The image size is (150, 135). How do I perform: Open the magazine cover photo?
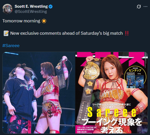[x=112, y=93]
